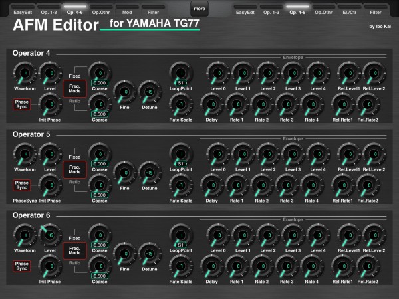This screenshot has width=399, height=299.
Task: Click Operator 5 Rate 1 knob
Action: point(237,185)
